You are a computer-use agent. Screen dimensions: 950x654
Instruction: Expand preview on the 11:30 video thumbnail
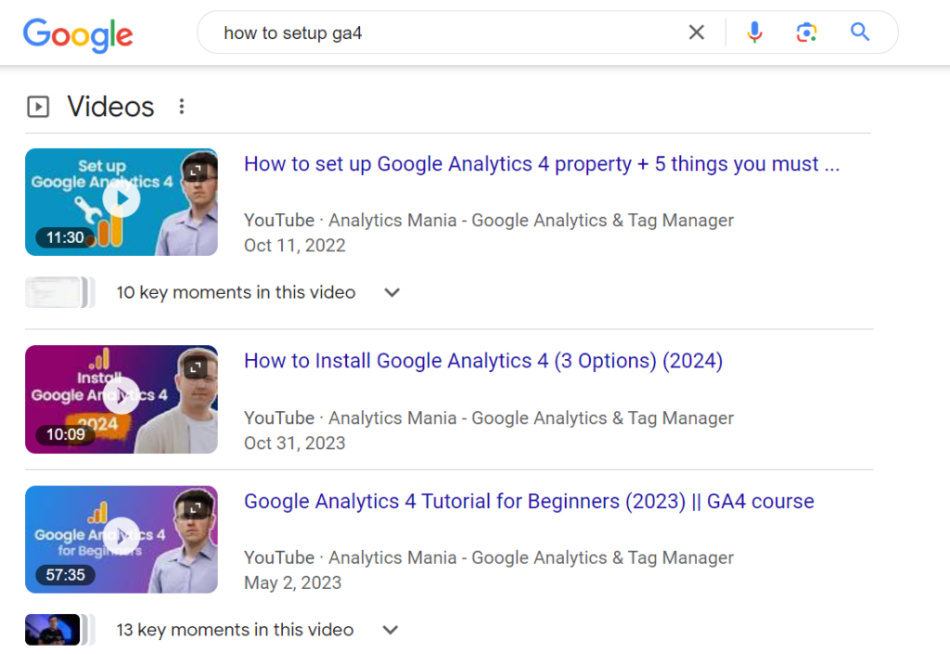196,172
